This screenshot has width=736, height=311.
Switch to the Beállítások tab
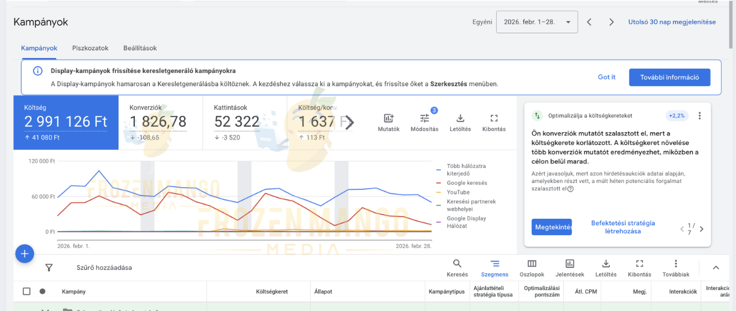140,48
